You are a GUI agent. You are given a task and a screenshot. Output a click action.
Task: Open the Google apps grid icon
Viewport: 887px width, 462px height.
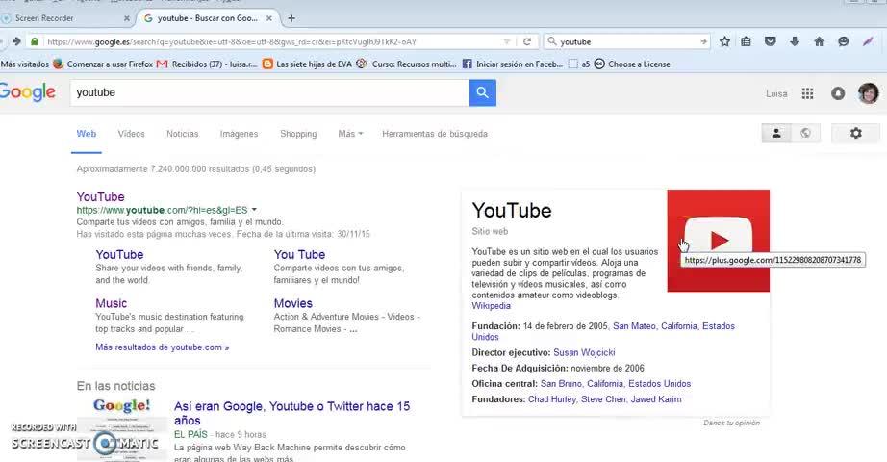click(807, 94)
